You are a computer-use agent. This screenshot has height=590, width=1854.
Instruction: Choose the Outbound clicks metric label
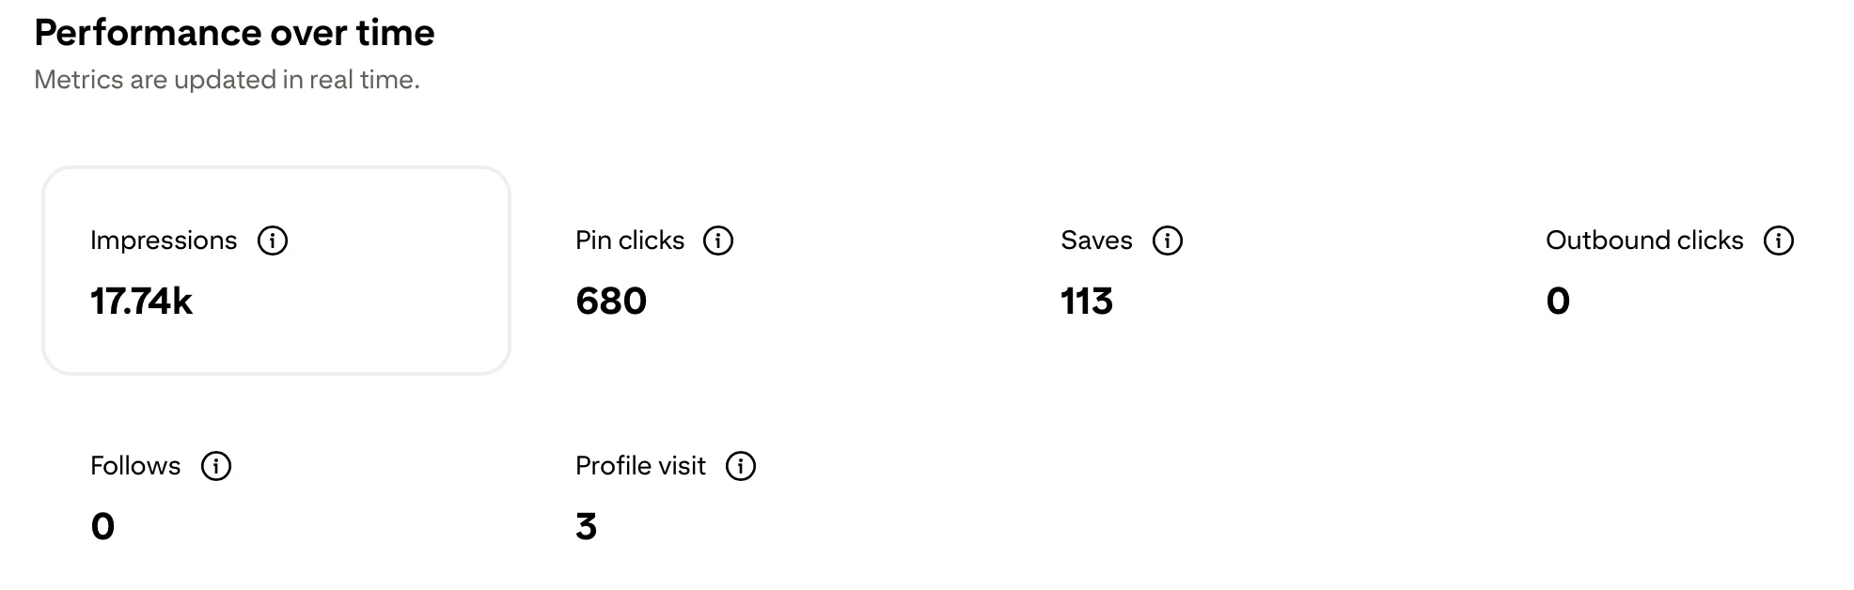point(1644,241)
